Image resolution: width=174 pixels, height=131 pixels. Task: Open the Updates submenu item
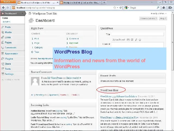tap(6, 22)
